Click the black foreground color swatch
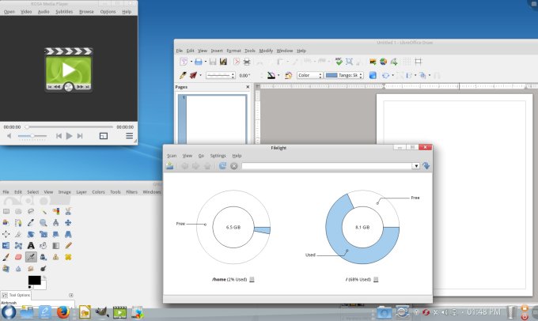The width and height of the screenshot is (538, 321). pos(34,280)
